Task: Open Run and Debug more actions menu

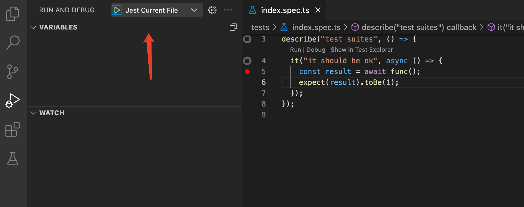Action: point(228,10)
